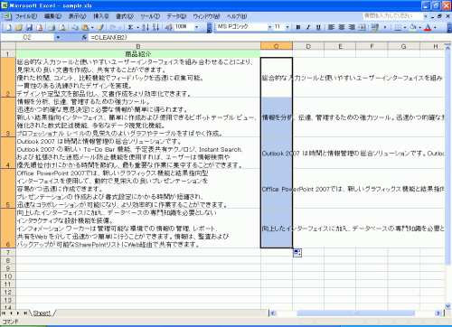Click the Select All corner button

pyautogui.click(x=8, y=46)
